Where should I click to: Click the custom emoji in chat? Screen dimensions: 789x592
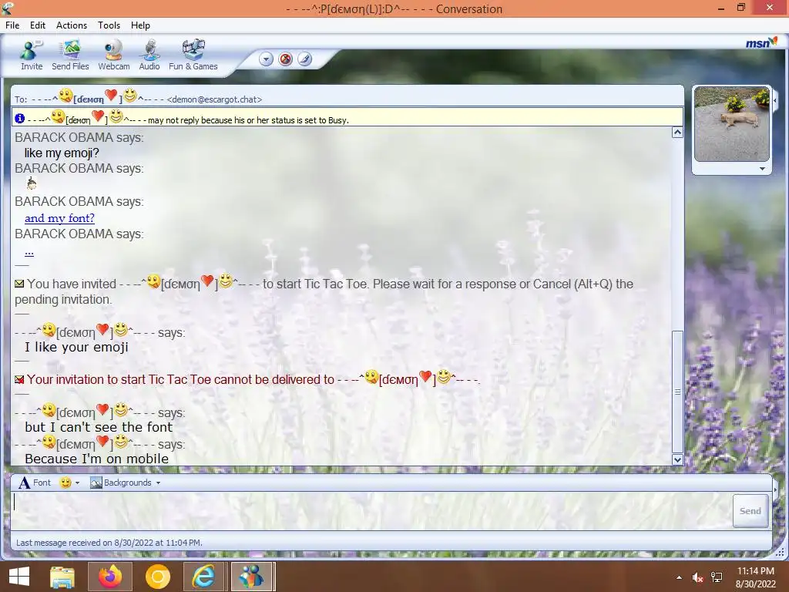pyautogui.click(x=31, y=183)
